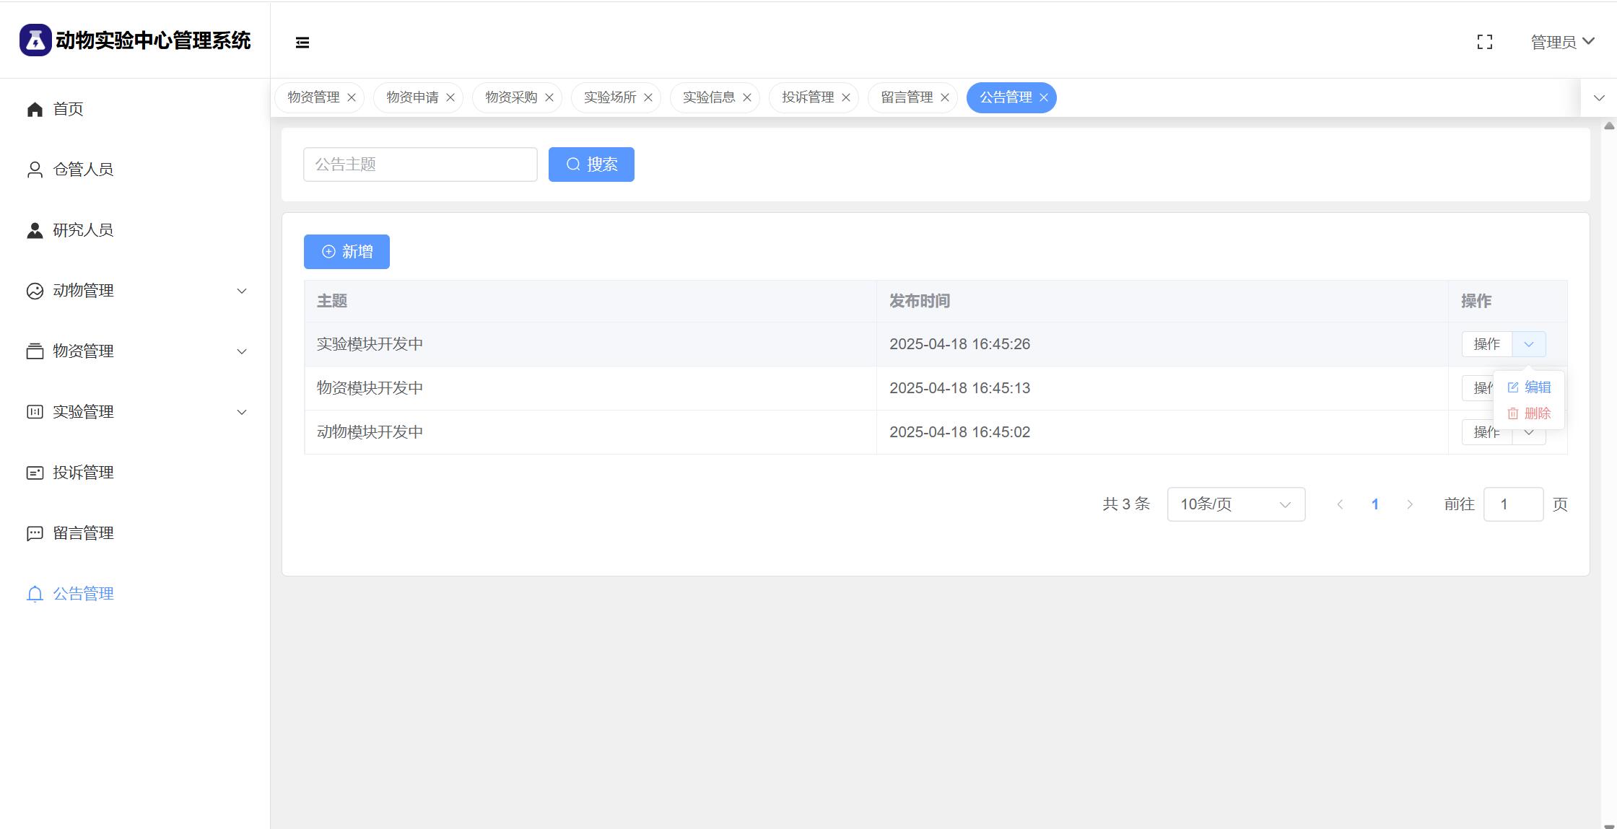
Task: Close the 物资申请 tab
Action: point(450,97)
